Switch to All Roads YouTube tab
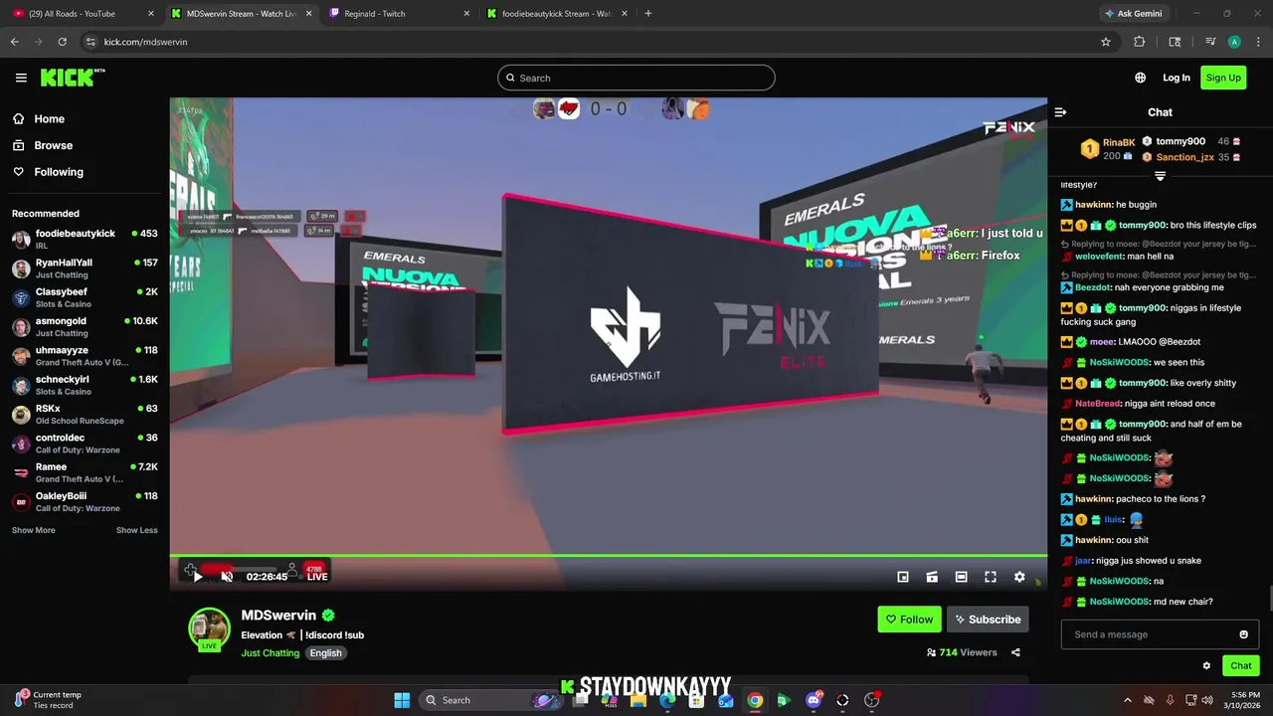Image resolution: width=1273 pixels, height=716 pixels. tap(85, 14)
